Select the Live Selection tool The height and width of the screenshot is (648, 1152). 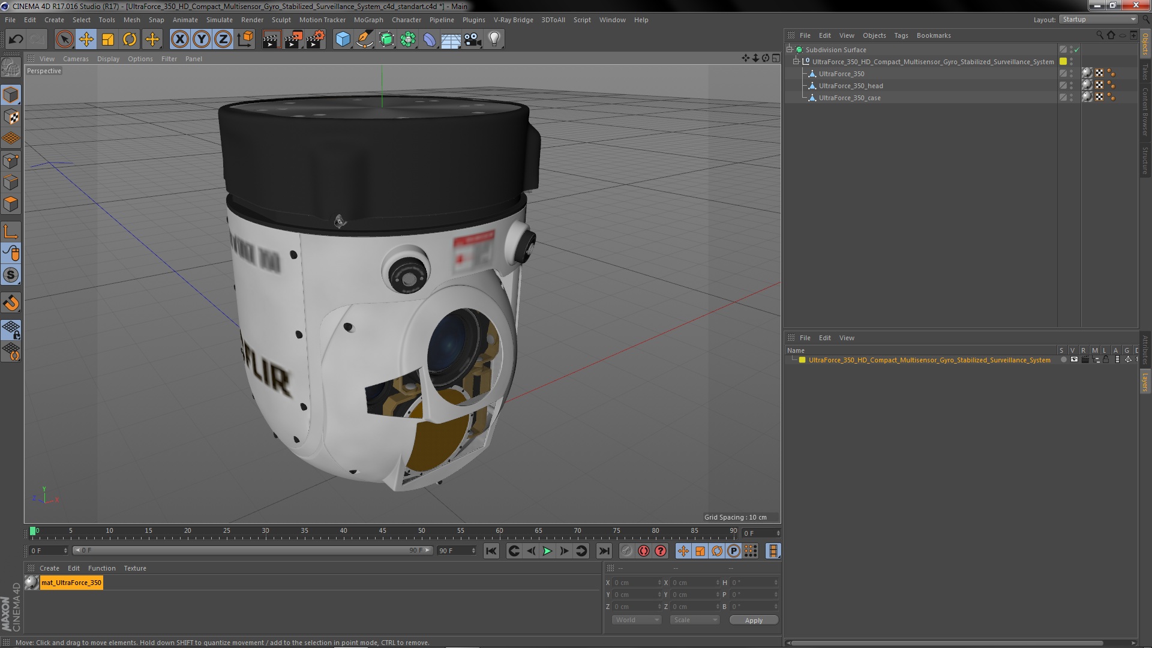click(x=64, y=40)
